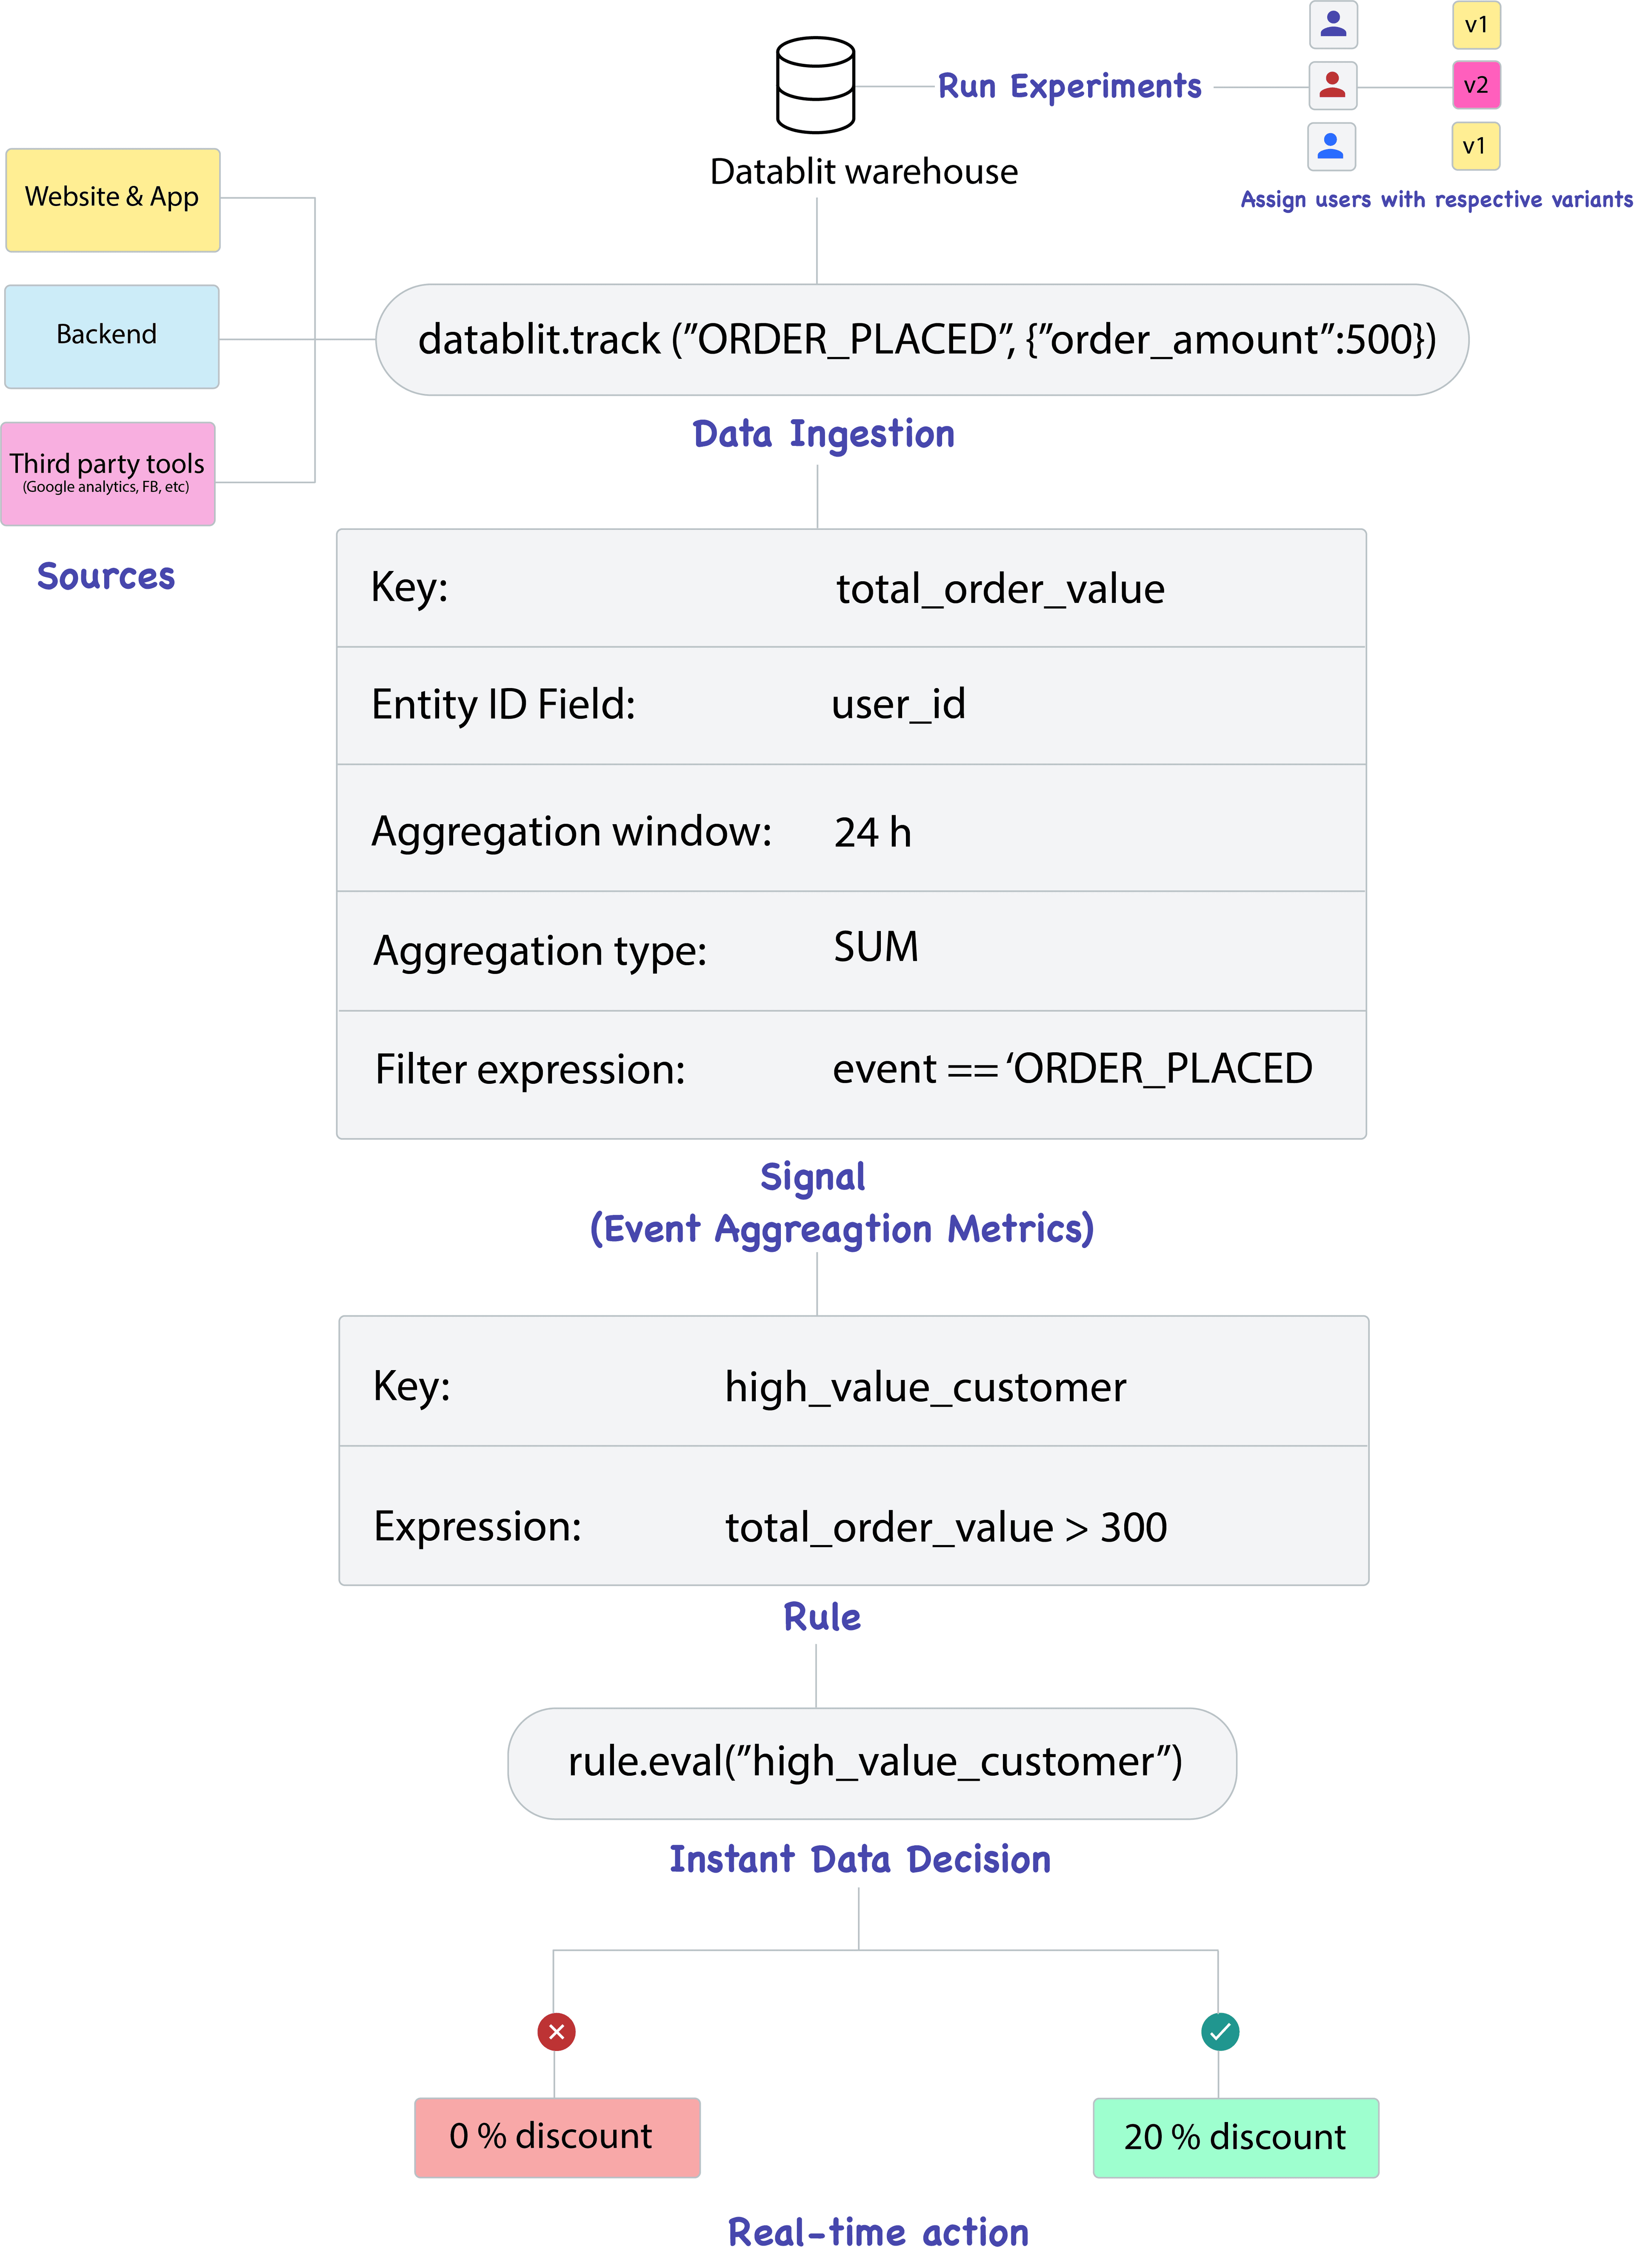Click the total_order_value key row

851,588
